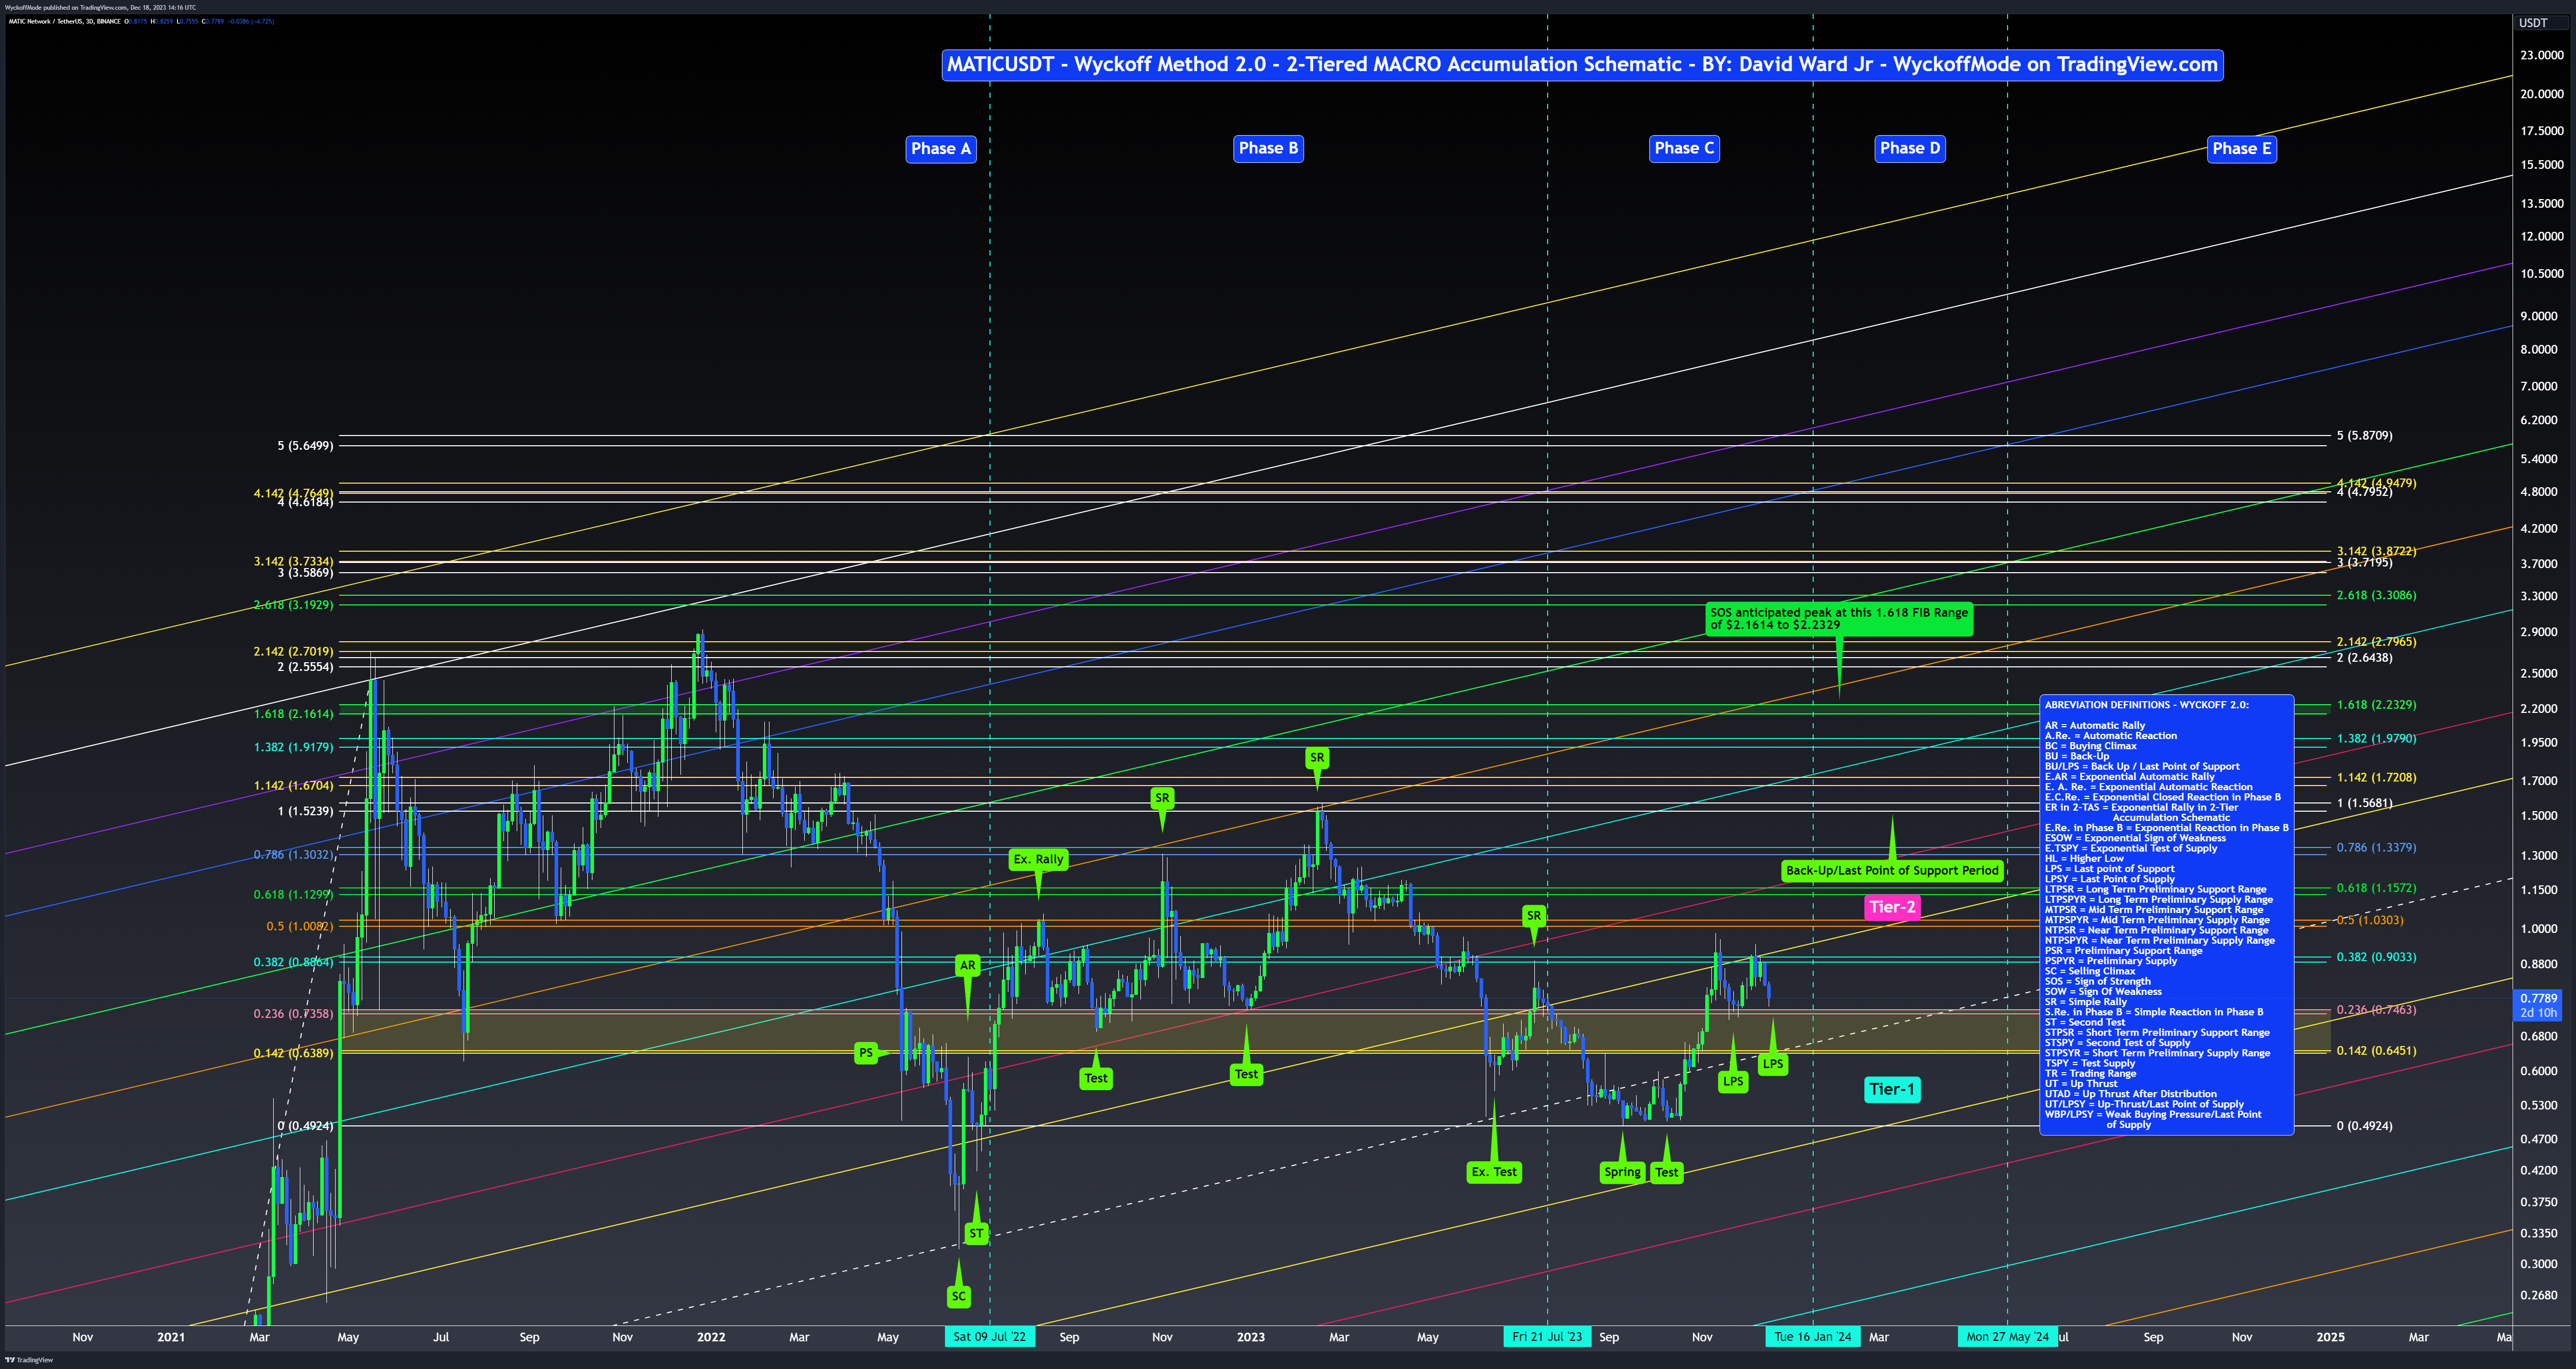Click the 10.5000 price axis value
This screenshot has width=2576, height=1369.
coord(2541,274)
